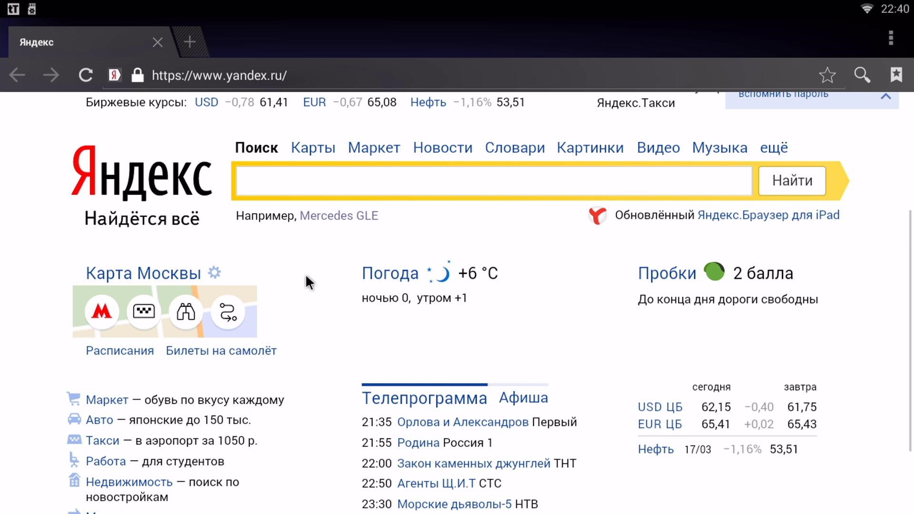Click the Mercedes GLE example query

[x=339, y=216]
